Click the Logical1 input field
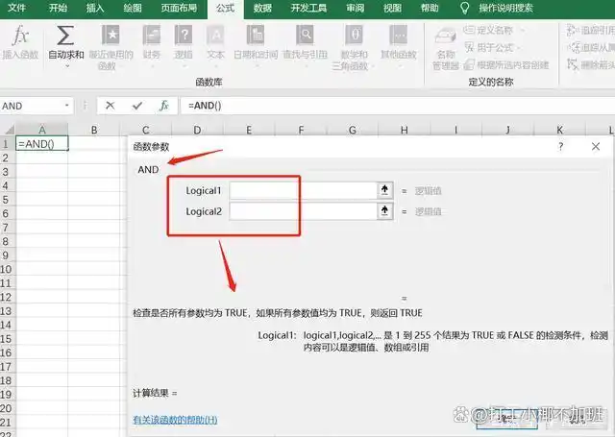This screenshot has width=615, height=437. [304, 190]
